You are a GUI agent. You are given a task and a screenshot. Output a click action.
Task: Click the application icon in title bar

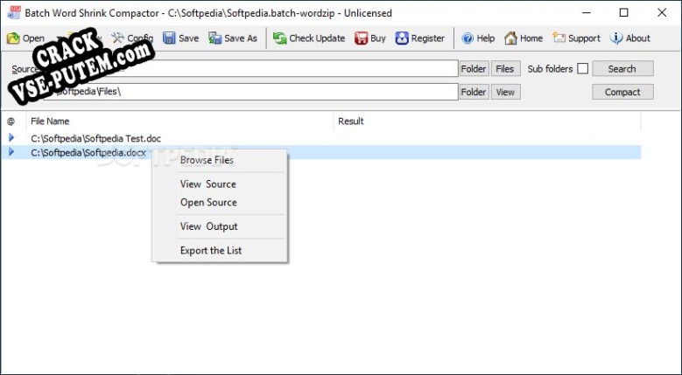coord(14,12)
